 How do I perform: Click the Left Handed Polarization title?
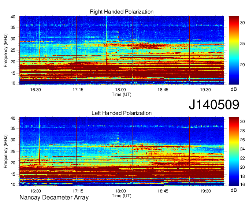click(x=122, y=113)
